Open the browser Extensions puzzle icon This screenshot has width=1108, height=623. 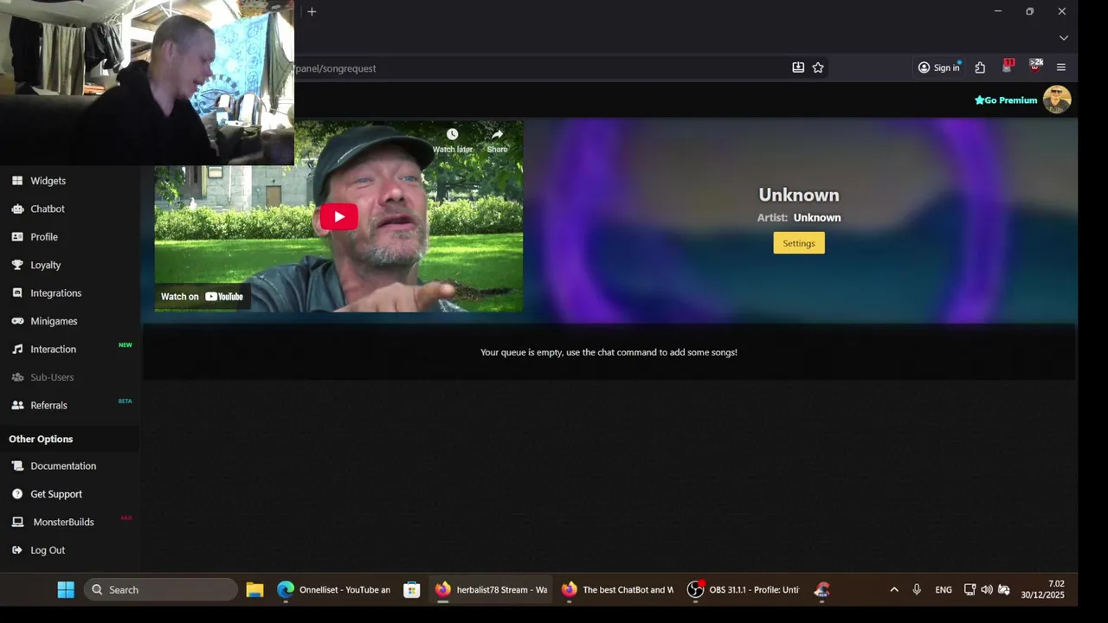[x=980, y=67]
